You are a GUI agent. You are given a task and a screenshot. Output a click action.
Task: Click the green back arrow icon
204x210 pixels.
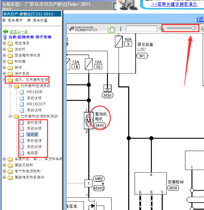pos(6,31)
